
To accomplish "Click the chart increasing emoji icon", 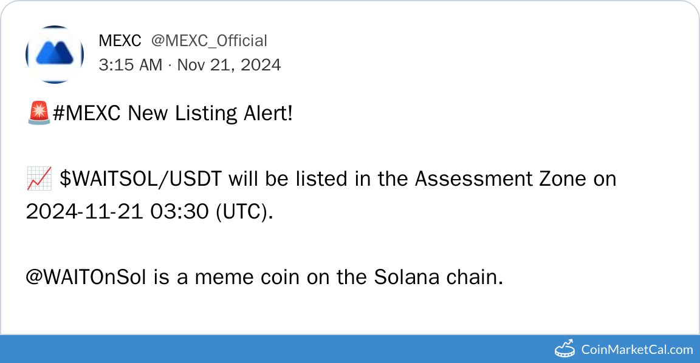I will pyautogui.click(x=39, y=179).
